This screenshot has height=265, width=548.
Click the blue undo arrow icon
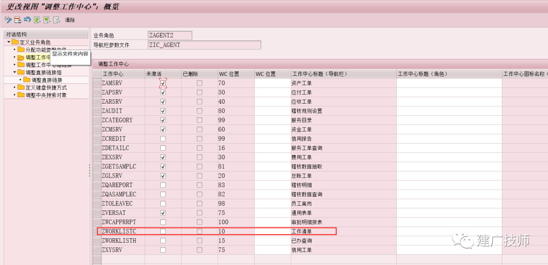tap(27, 20)
